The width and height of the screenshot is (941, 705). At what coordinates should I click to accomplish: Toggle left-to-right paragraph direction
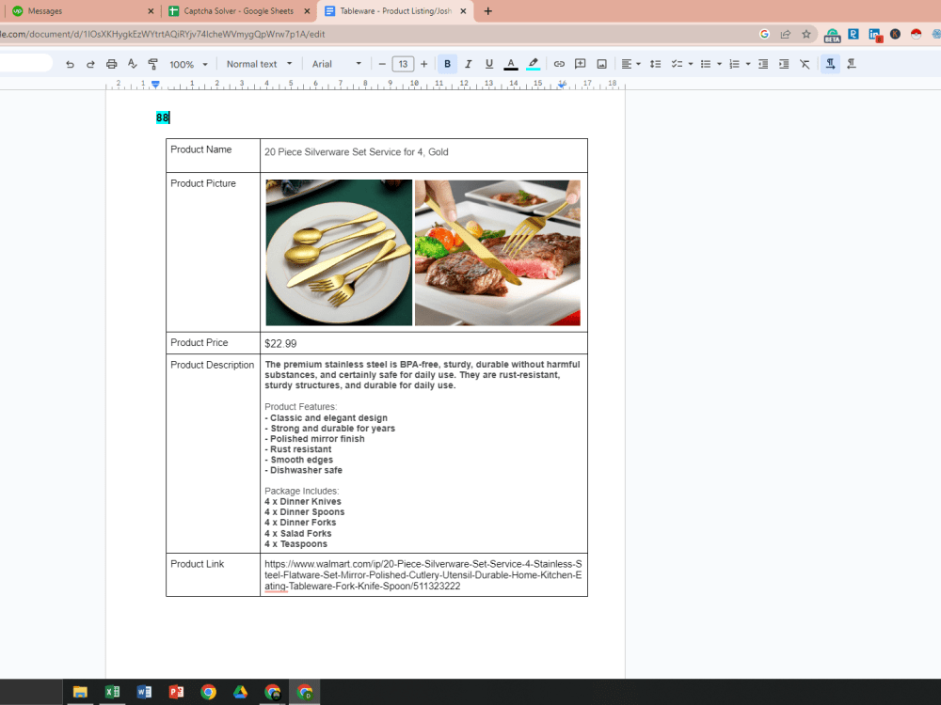click(x=831, y=64)
